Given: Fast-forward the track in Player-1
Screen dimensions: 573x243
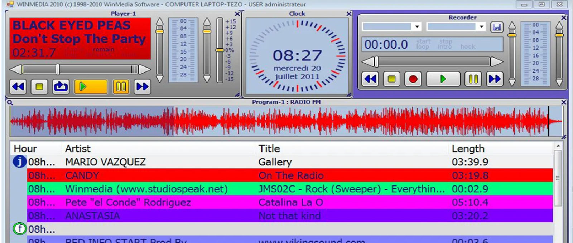Looking at the screenshot, I should pyautogui.click(x=142, y=86).
